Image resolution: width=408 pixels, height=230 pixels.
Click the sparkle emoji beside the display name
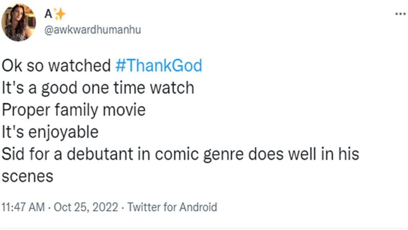pyautogui.click(x=60, y=14)
